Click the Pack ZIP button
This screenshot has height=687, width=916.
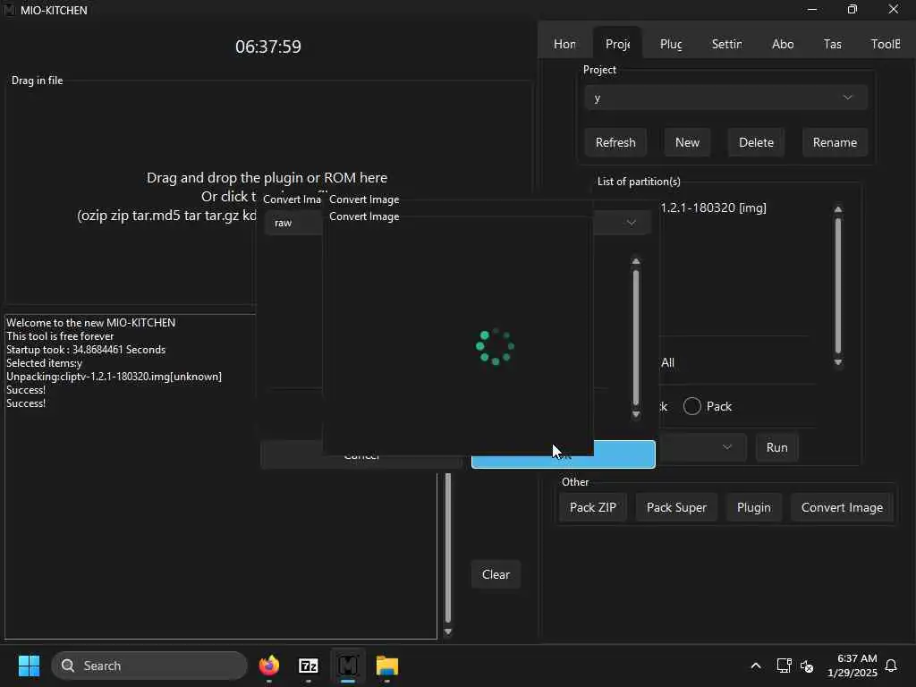point(593,507)
